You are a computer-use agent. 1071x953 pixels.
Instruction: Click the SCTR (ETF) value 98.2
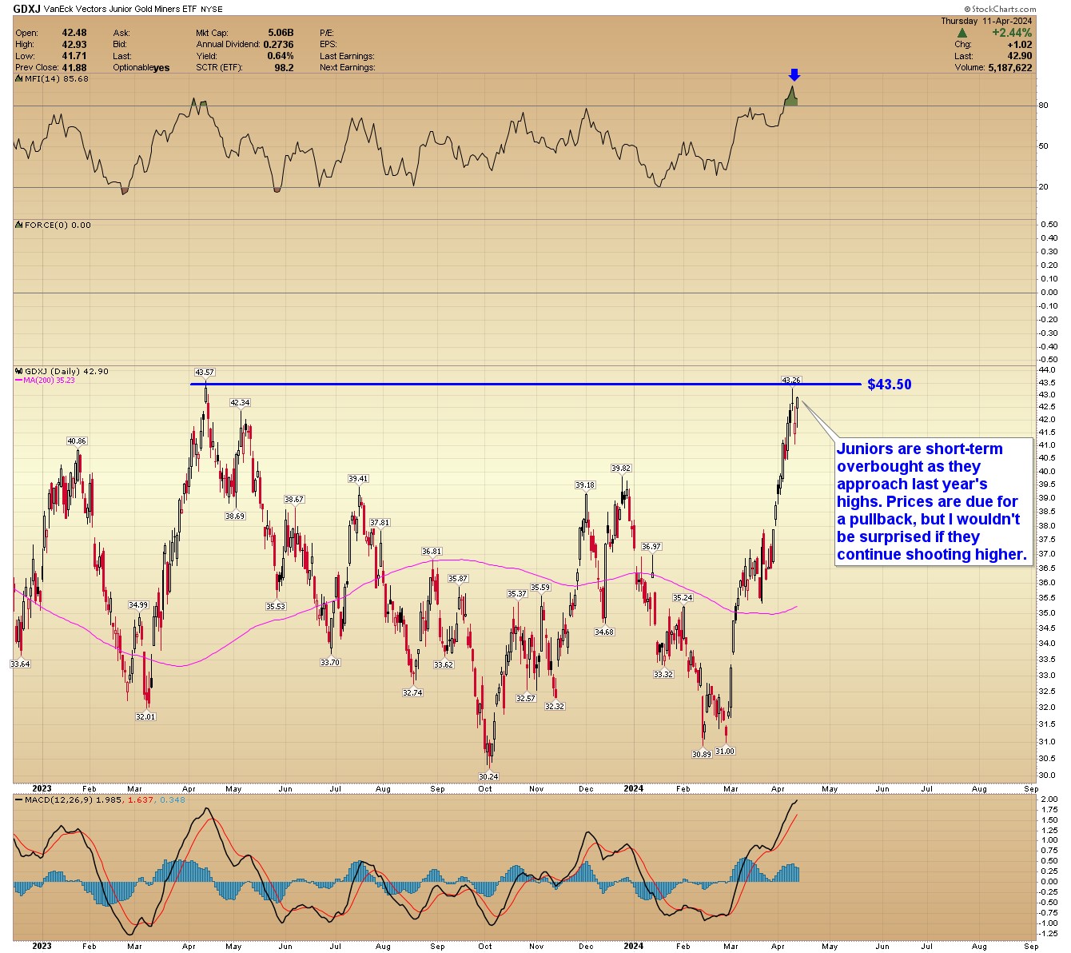coord(284,67)
